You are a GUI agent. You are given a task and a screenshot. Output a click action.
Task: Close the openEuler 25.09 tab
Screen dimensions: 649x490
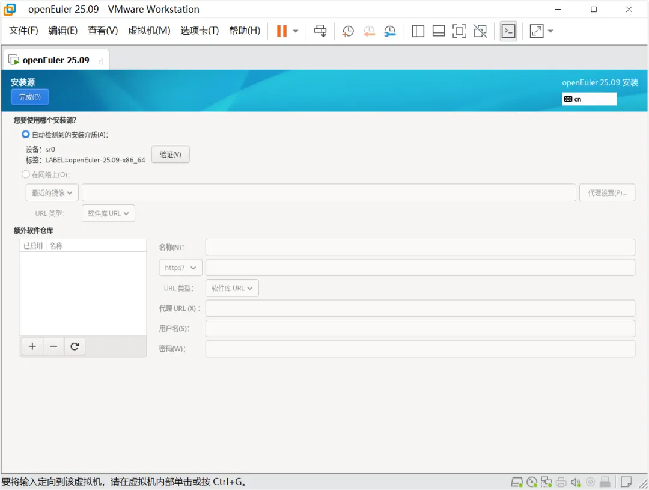tap(101, 61)
